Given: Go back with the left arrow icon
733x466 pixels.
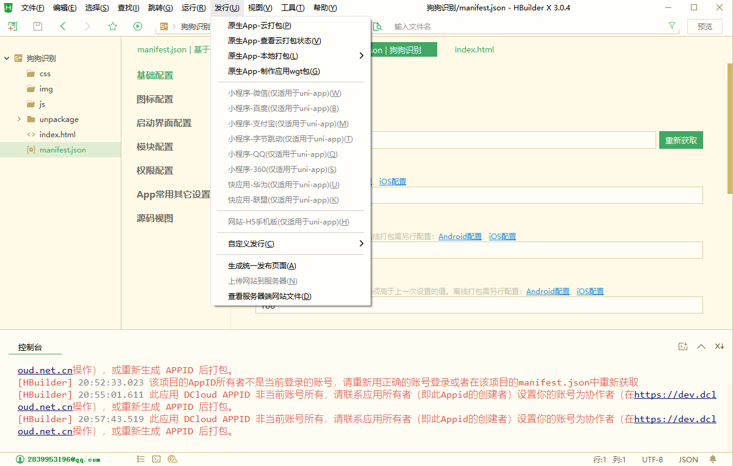Looking at the screenshot, I should point(63,26).
